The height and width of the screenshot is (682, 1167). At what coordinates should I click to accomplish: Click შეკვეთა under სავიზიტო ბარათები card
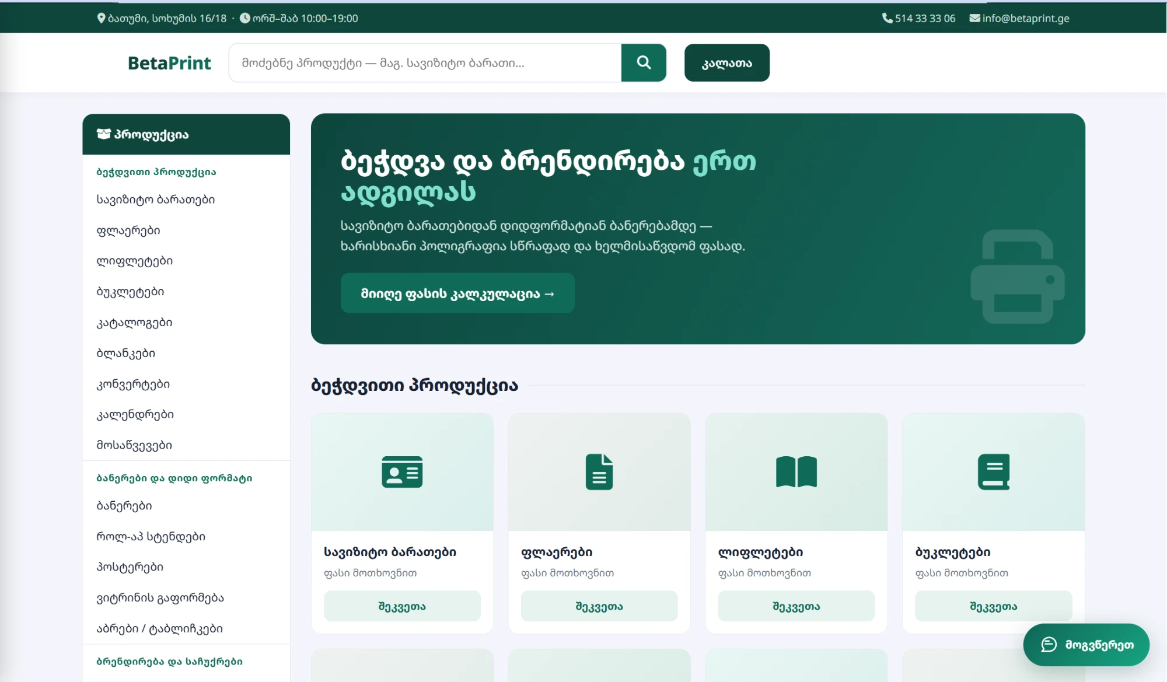click(402, 606)
